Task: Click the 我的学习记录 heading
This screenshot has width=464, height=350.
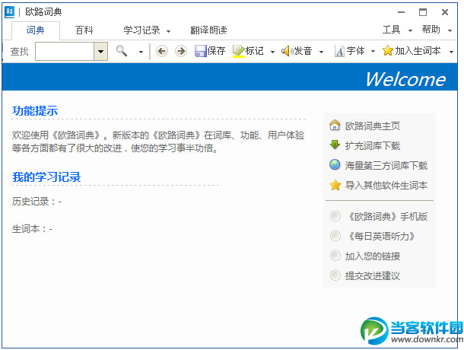Action: (46, 177)
